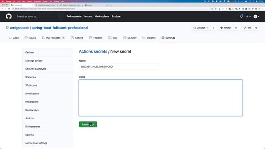The width and height of the screenshot is (265, 149).
Task: Open GitHub home via the Octocat logo
Action: click(9, 17)
